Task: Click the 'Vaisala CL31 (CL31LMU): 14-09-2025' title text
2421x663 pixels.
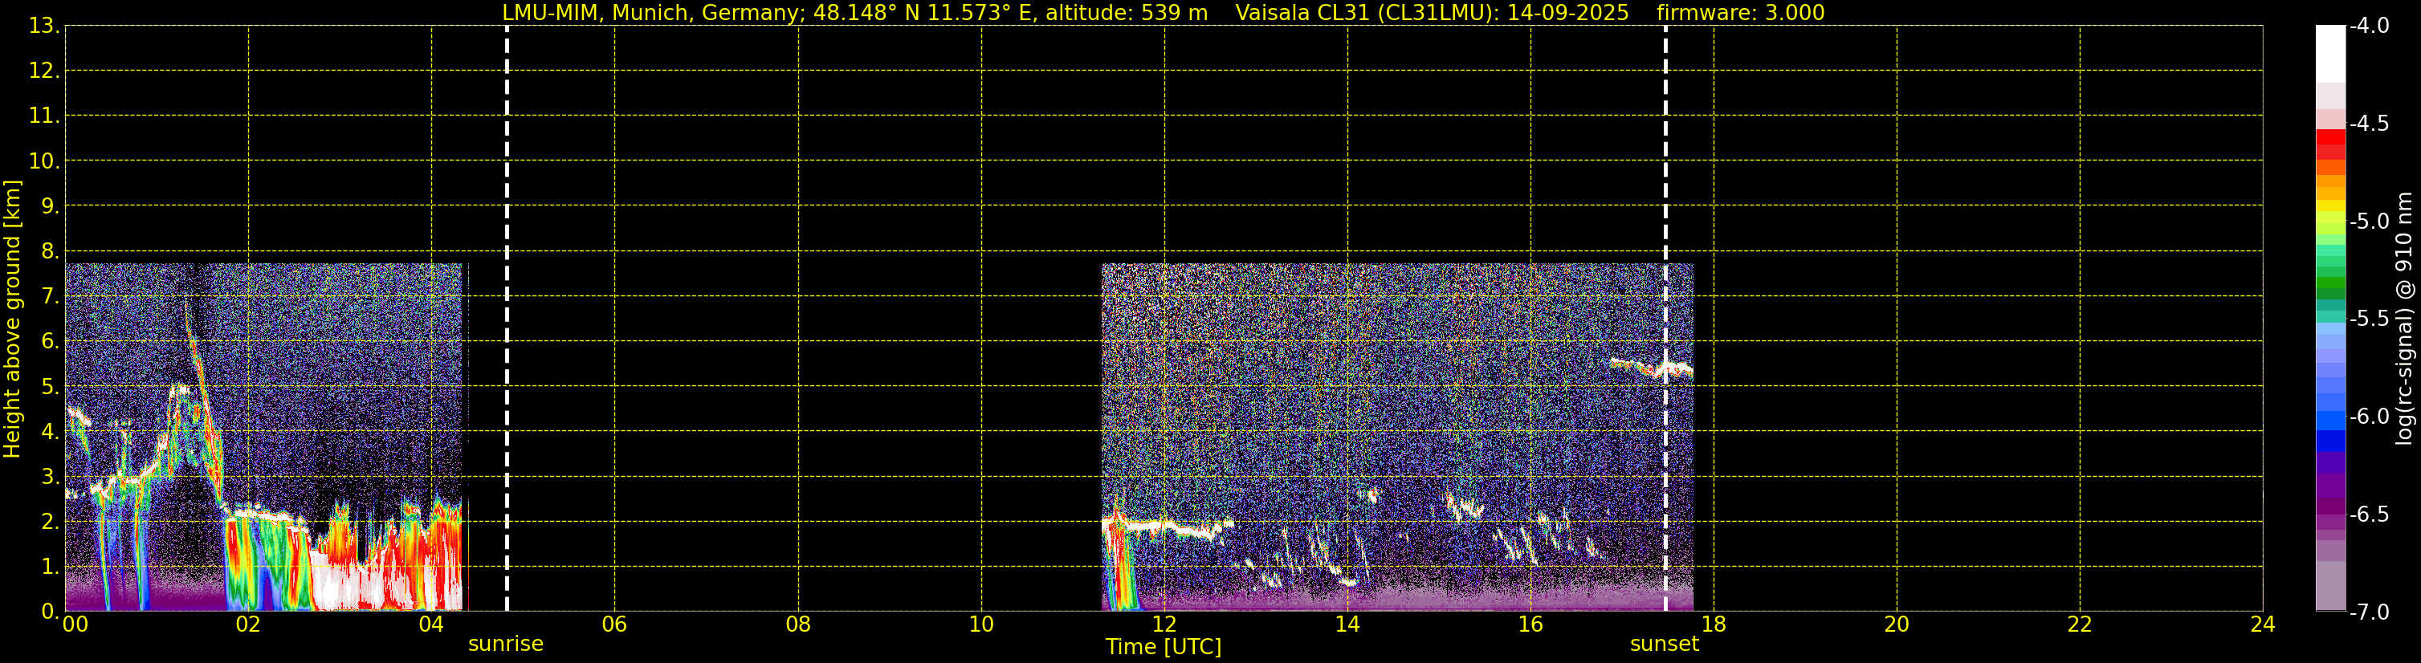Action: 1432,13
